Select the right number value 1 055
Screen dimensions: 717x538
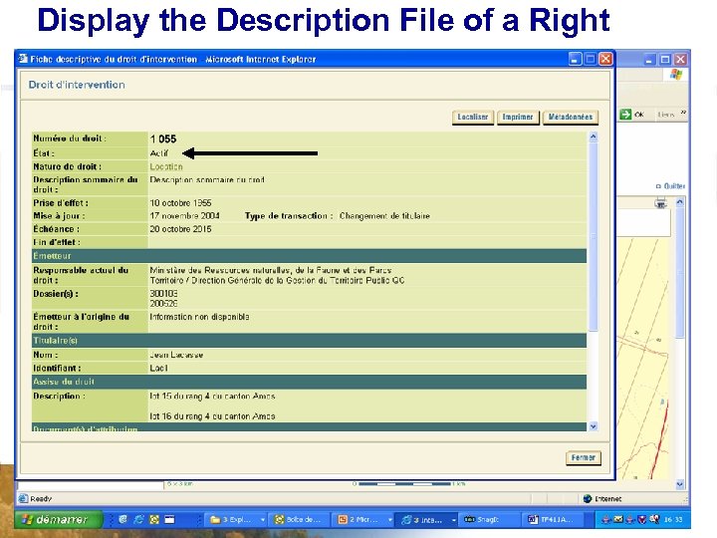[163, 139]
